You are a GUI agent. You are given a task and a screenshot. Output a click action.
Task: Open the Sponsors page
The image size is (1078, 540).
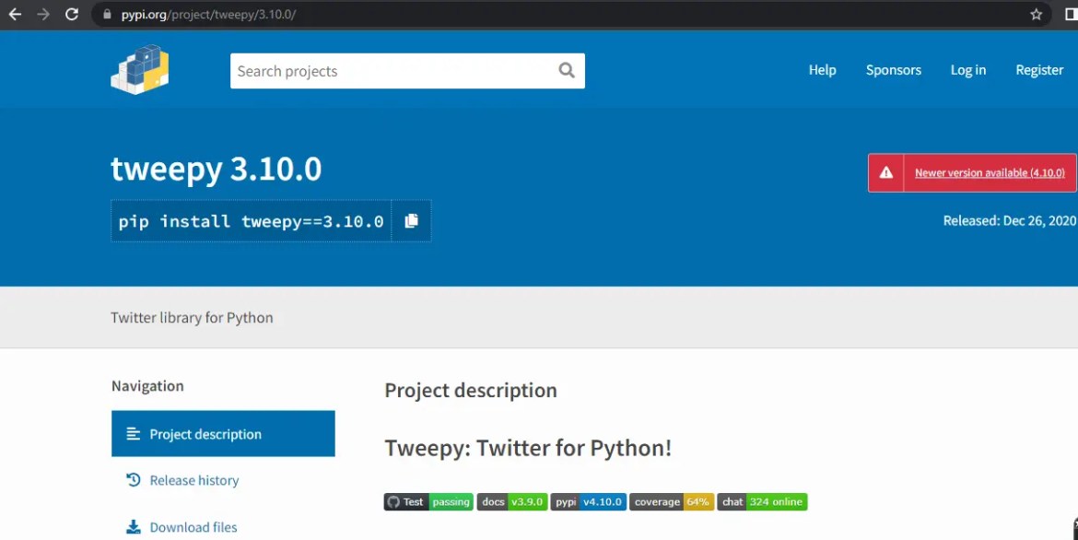point(893,70)
